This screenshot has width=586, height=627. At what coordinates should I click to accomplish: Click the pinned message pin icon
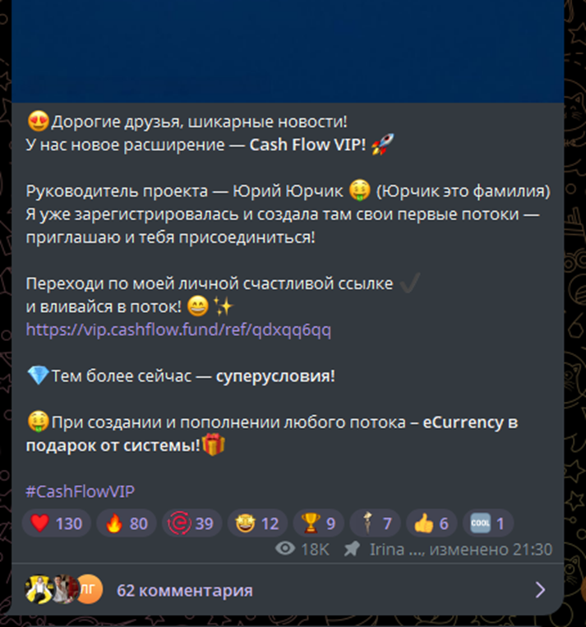tap(352, 549)
